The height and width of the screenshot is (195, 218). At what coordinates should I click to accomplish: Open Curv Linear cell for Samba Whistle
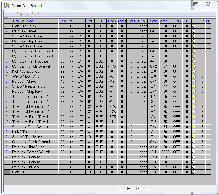coord(142,152)
